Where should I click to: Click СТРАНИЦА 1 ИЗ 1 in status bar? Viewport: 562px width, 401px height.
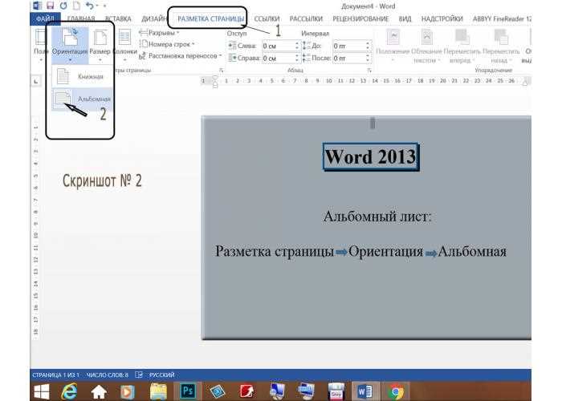(55, 375)
